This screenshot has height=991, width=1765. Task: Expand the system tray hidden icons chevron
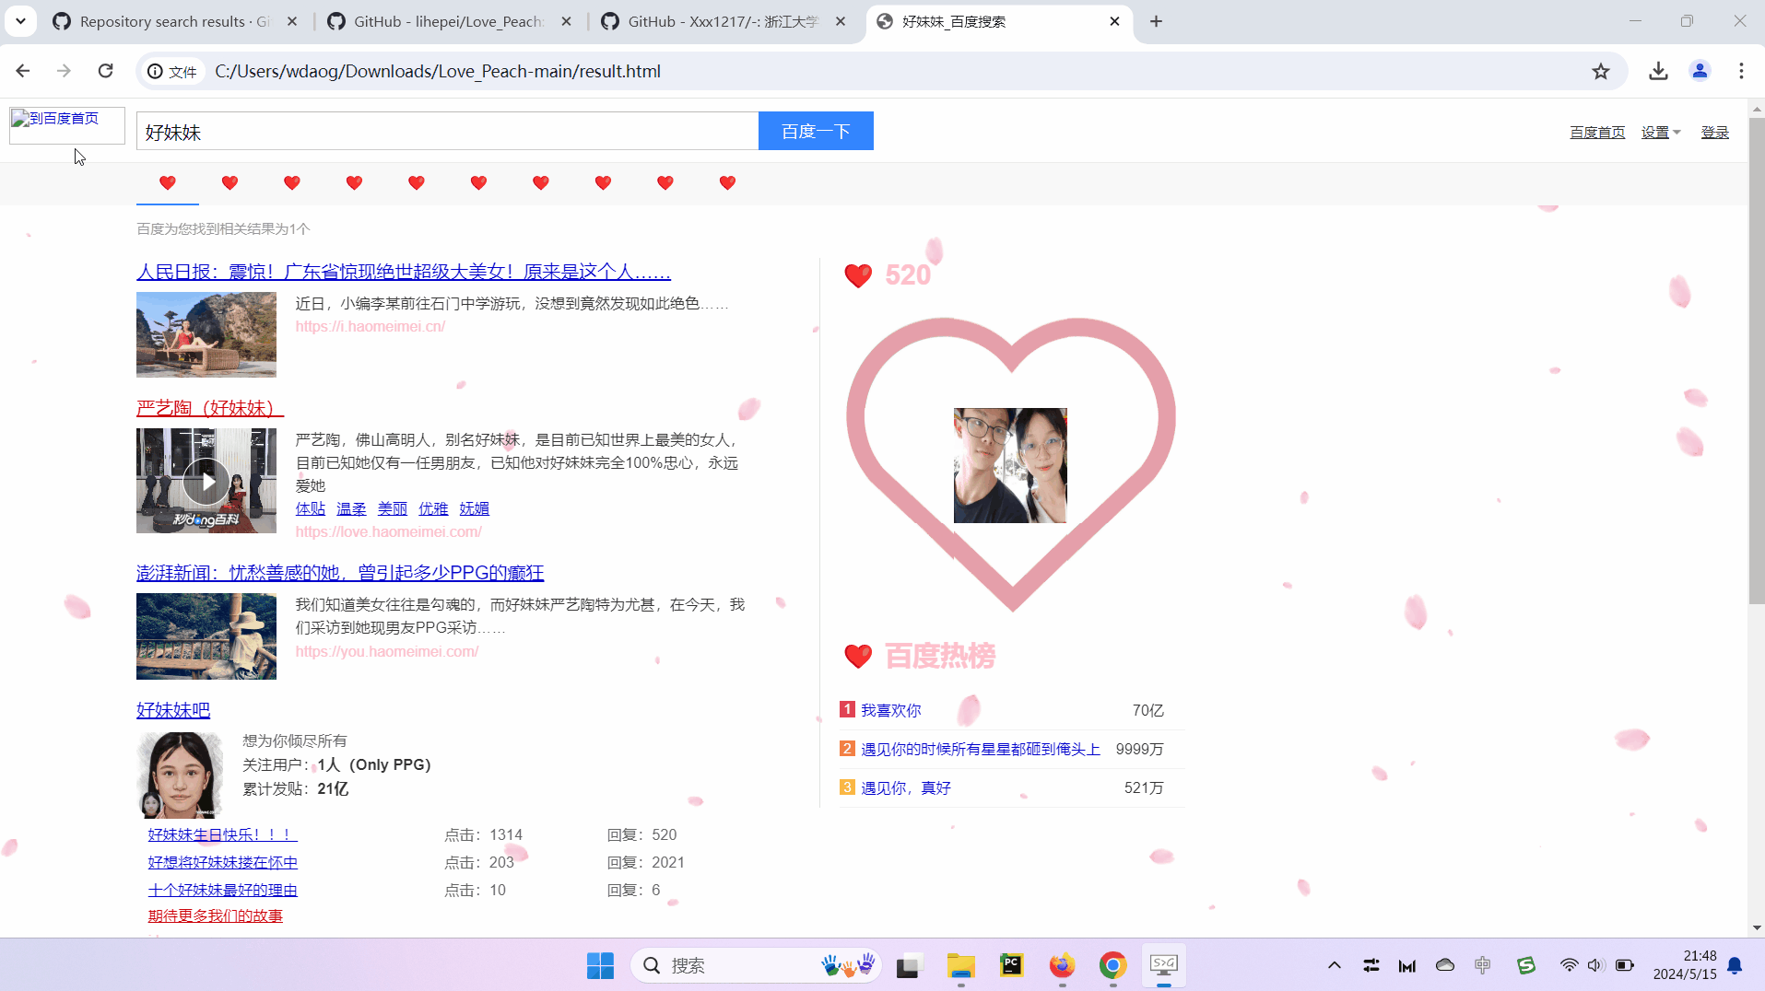click(x=1334, y=965)
